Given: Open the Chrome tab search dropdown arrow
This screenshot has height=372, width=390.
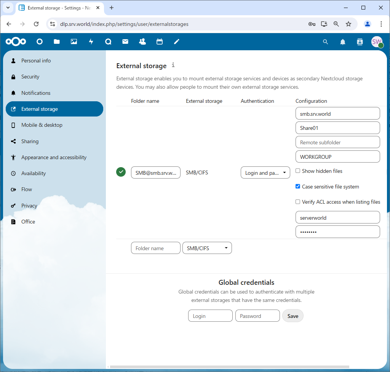Looking at the screenshot, I should [8, 8].
